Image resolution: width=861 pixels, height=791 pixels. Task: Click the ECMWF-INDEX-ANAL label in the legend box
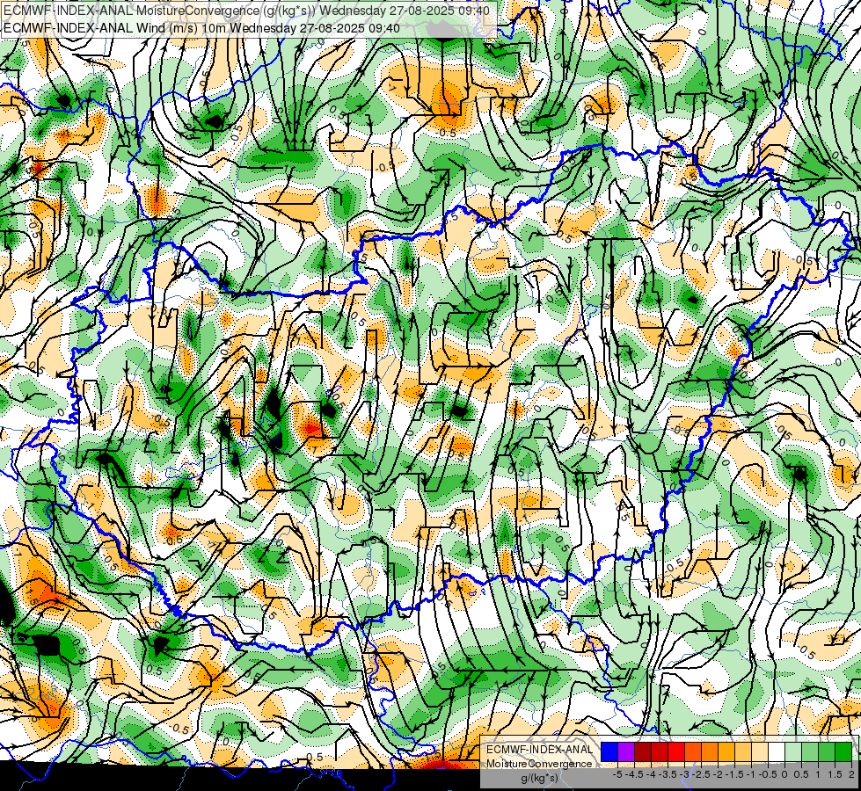pos(539,750)
